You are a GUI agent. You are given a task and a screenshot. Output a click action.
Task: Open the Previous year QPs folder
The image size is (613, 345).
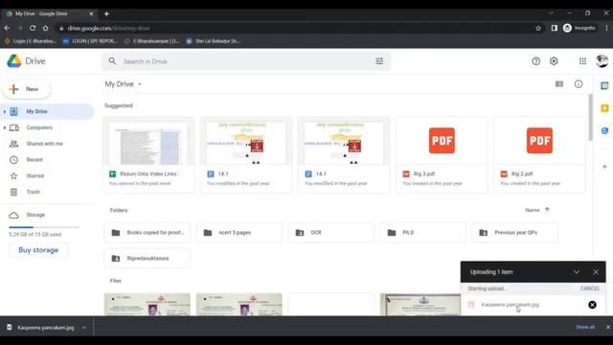coord(515,232)
